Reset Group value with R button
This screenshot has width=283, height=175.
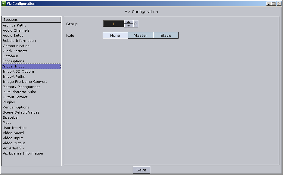pos(135,24)
